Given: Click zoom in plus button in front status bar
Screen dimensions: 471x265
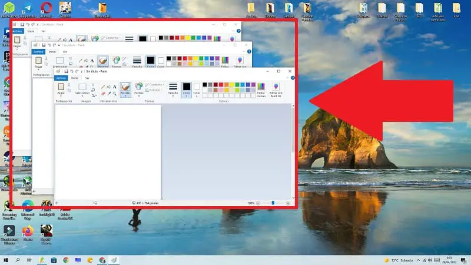Looking at the screenshot, I should click(288, 203).
